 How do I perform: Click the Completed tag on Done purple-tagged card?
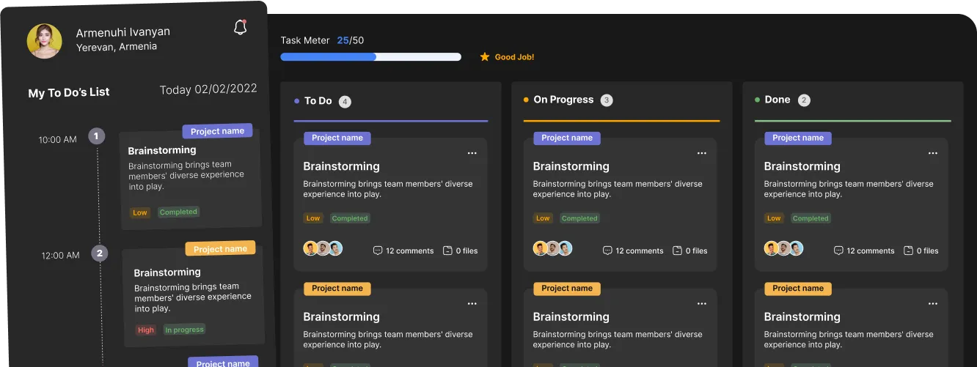click(810, 218)
